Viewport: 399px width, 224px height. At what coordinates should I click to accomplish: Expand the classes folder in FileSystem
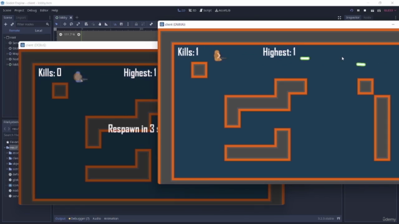click(x=7, y=158)
